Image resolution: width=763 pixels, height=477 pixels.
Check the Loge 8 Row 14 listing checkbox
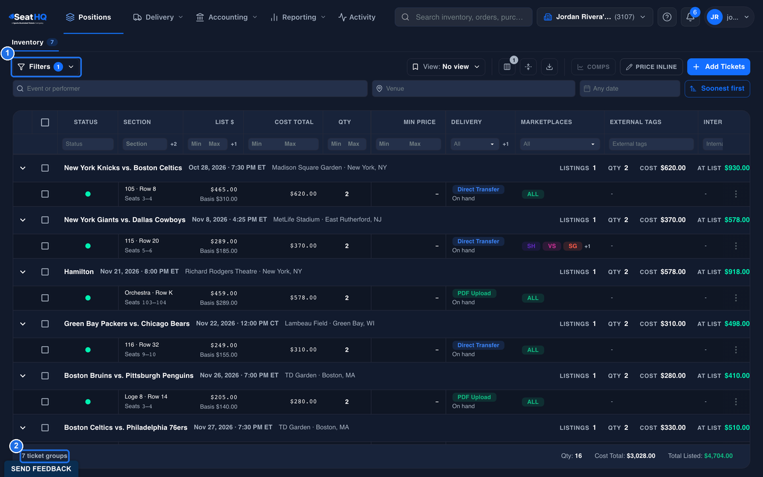point(45,402)
